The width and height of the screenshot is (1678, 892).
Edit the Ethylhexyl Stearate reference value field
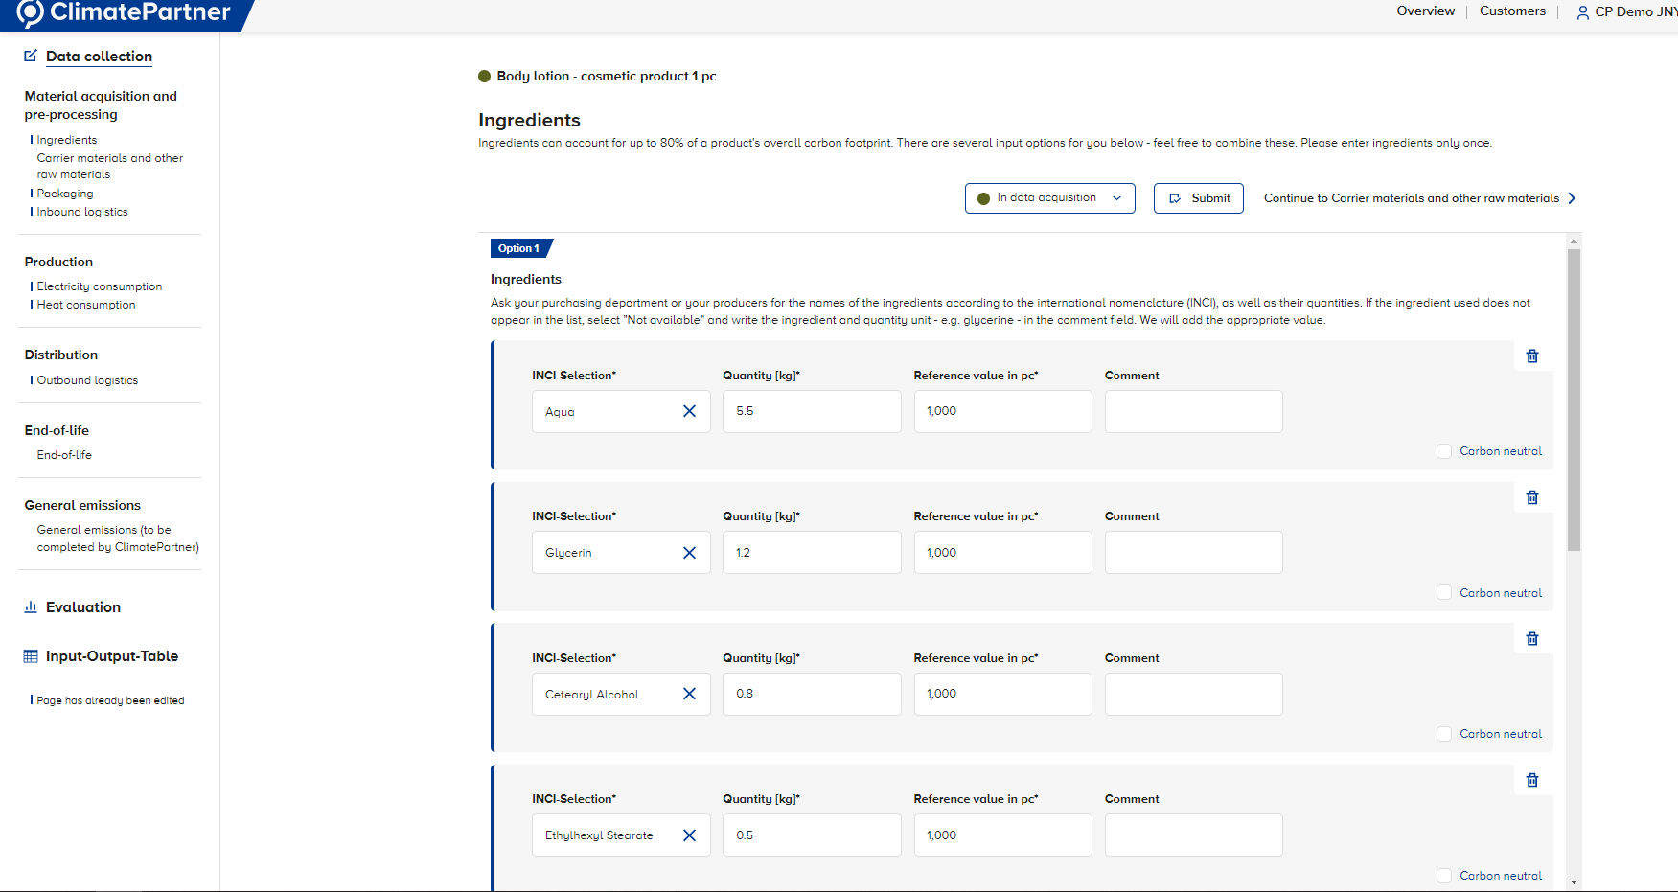[1002, 835]
